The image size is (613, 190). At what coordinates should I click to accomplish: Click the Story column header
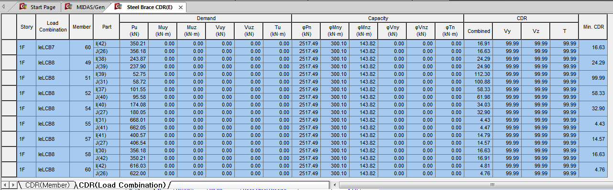point(27,27)
